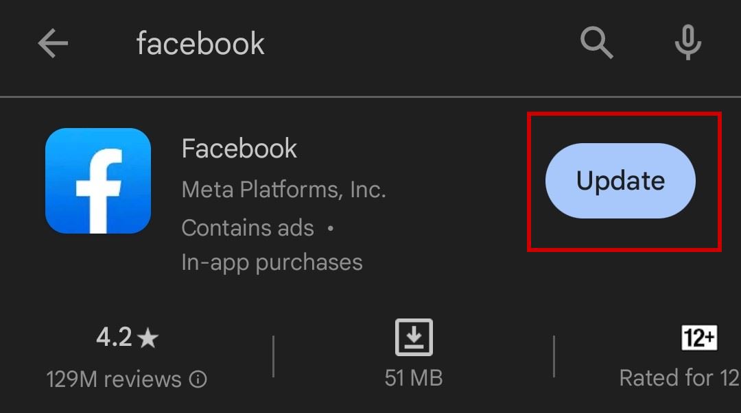Image resolution: width=741 pixels, height=413 pixels.
Task: Click the divider between reviews and size
Action: coord(273,356)
